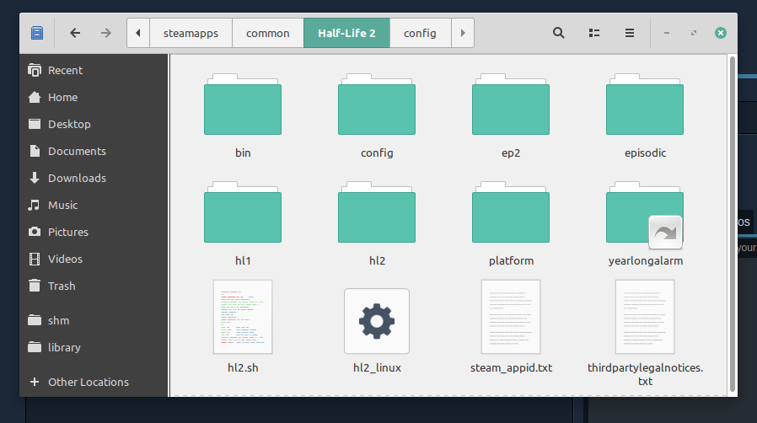Select the thirdpartylegalnotices.txt document icon
The height and width of the screenshot is (423, 757).
click(645, 317)
